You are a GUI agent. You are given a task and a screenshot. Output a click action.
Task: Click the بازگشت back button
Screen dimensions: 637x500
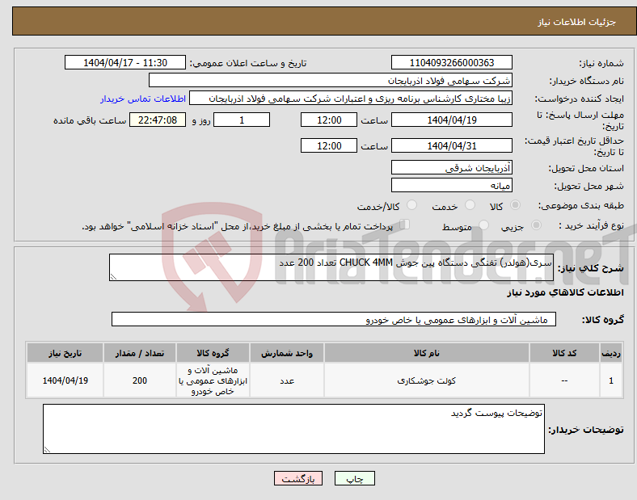pyautogui.click(x=298, y=478)
